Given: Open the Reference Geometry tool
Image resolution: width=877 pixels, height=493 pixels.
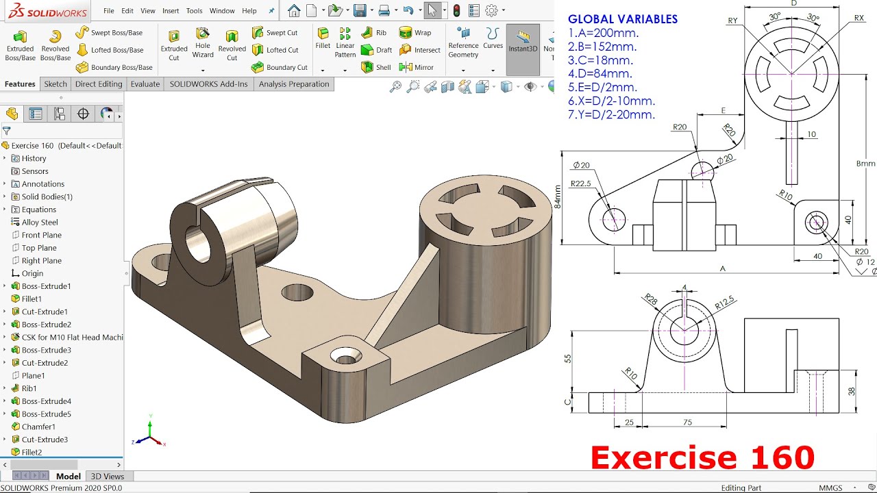Looking at the screenshot, I should click(x=463, y=42).
